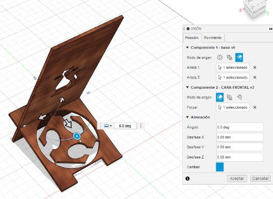Click the left-pointing white manipulator arrow

click(43, 117)
